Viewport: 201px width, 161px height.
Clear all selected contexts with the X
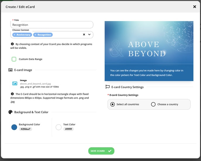84,35
